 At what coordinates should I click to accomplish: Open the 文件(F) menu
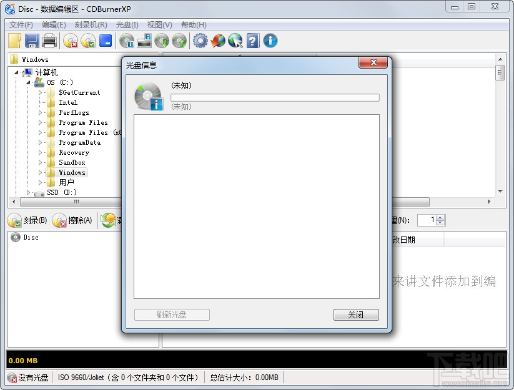pyautogui.click(x=17, y=24)
